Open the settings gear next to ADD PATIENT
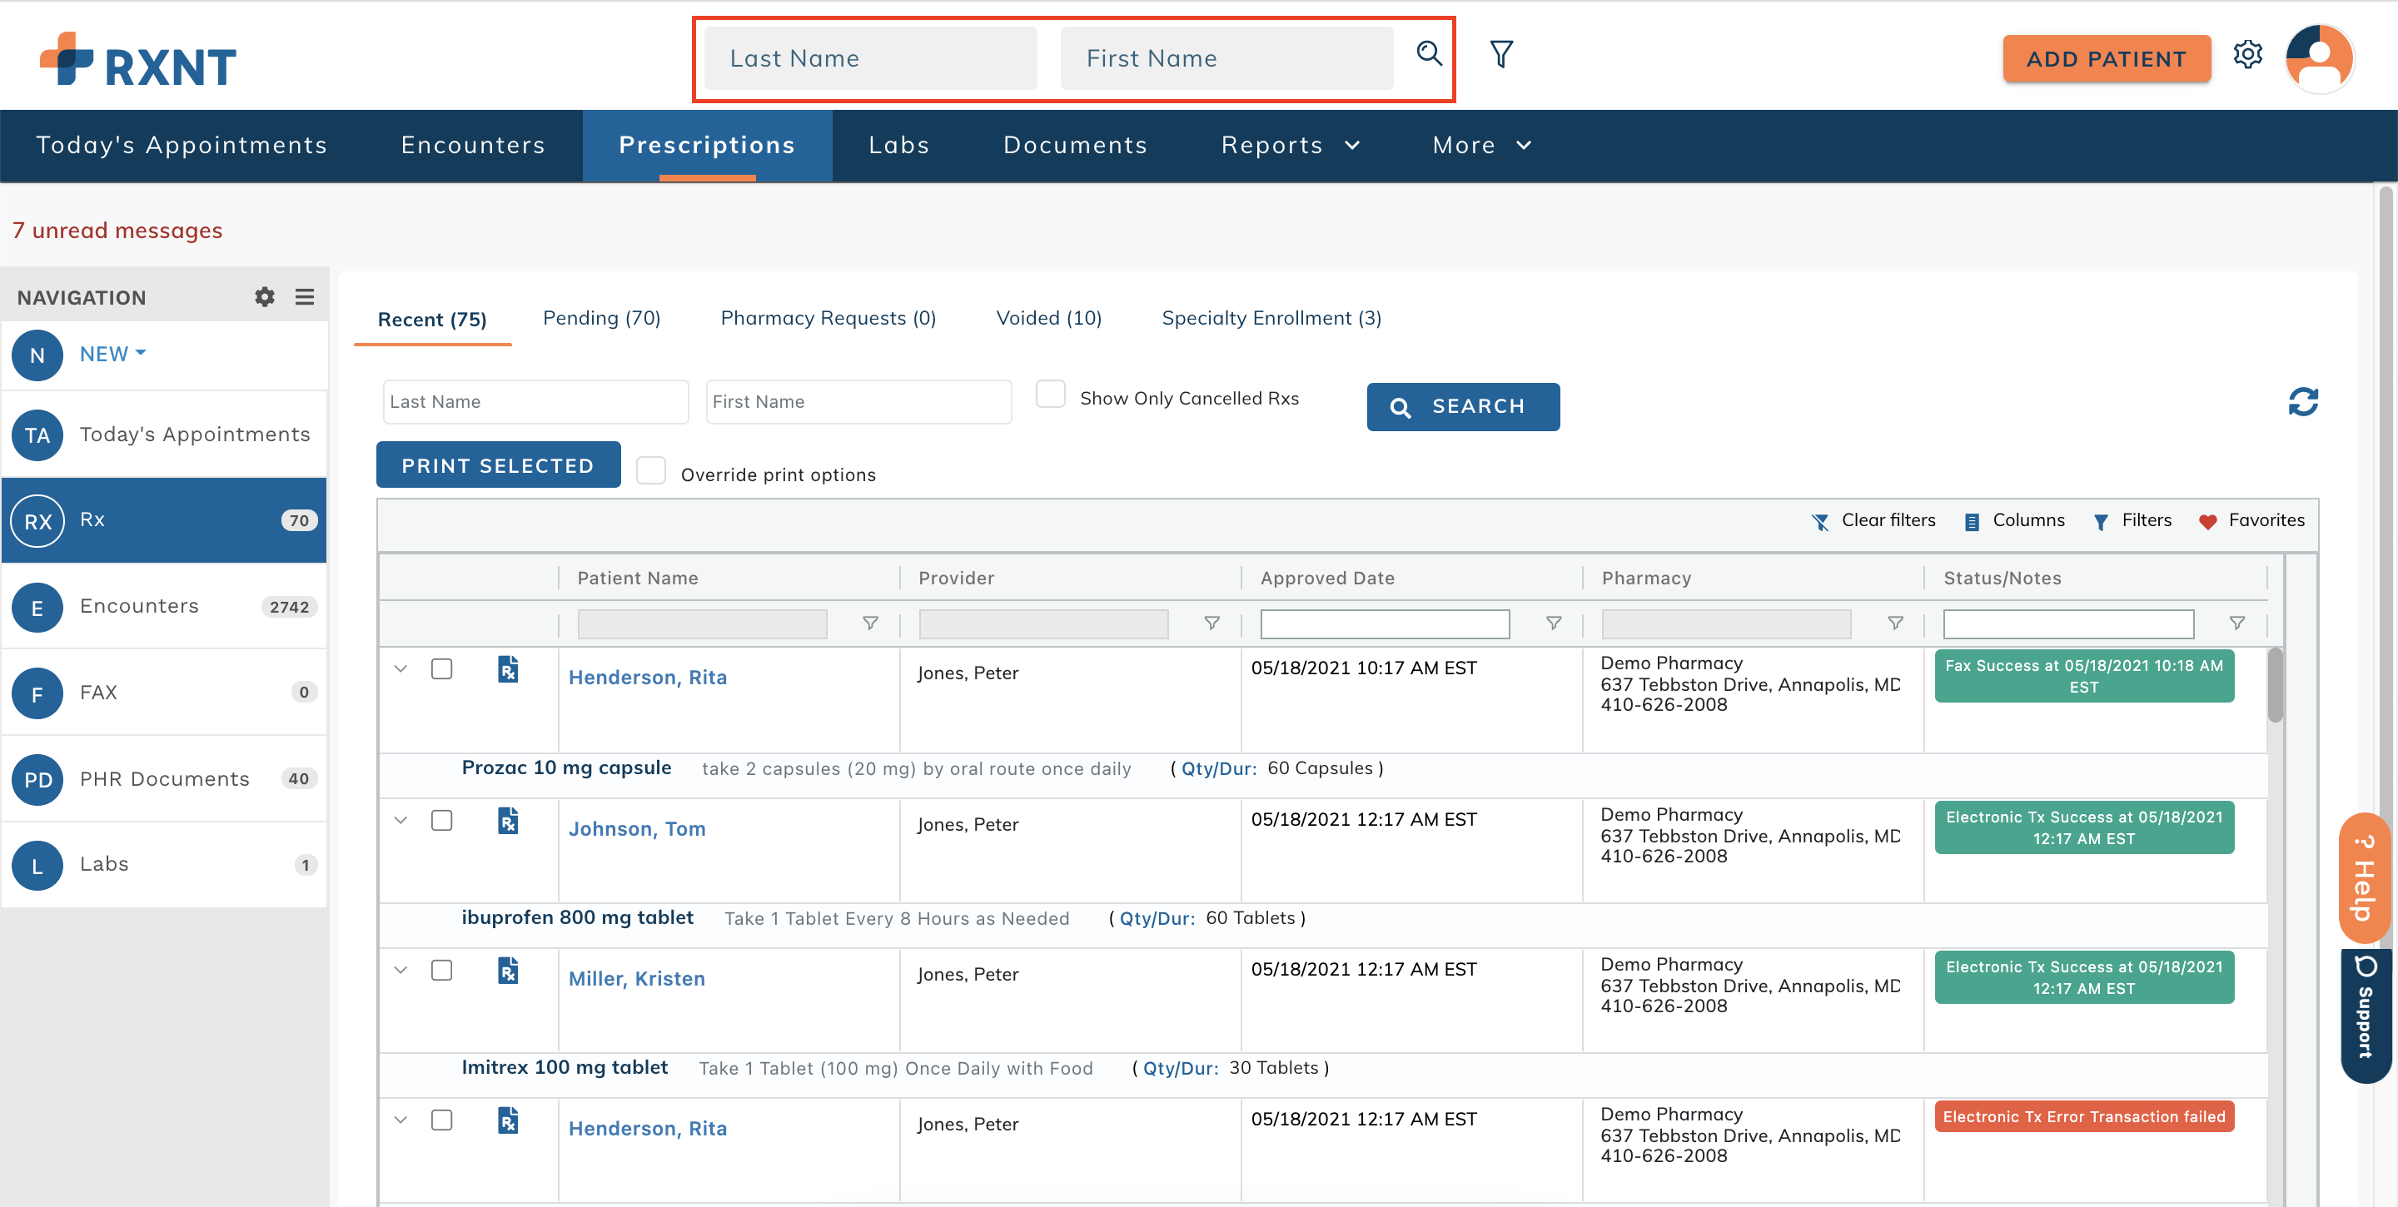2398x1207 pixels. [2249, 56]
